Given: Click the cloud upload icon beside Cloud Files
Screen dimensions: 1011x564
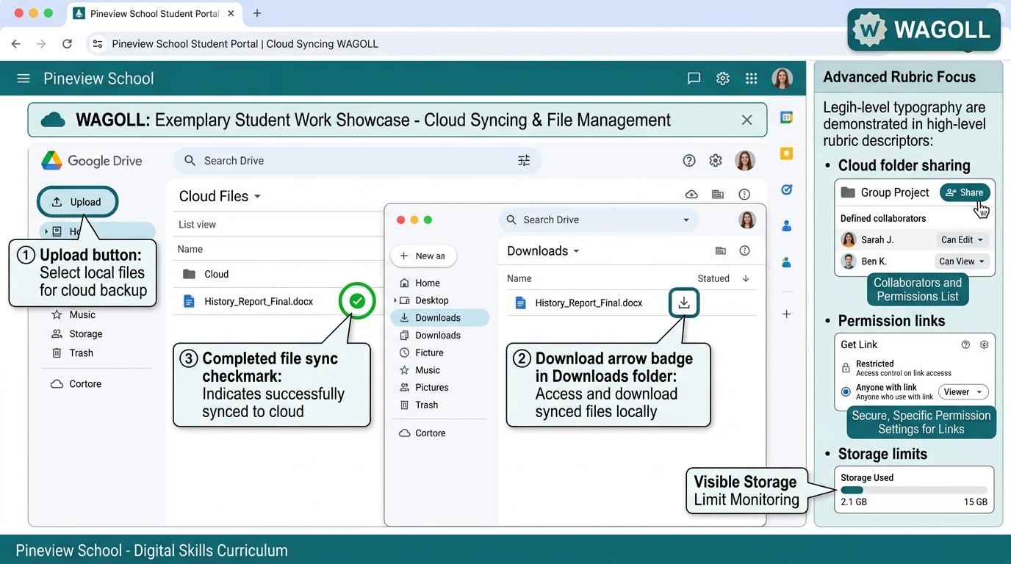Looking at the screenshot, I should pos(691,195).
